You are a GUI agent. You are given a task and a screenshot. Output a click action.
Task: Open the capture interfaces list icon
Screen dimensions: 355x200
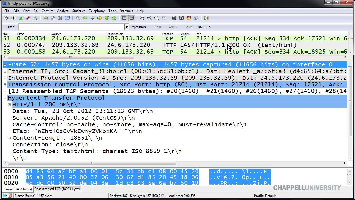click(x=6, y=18)
